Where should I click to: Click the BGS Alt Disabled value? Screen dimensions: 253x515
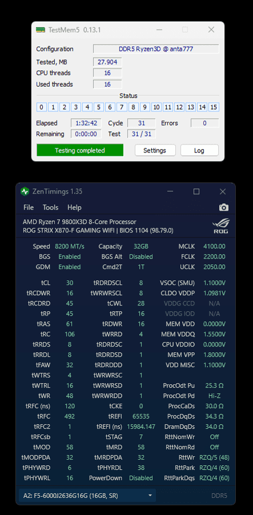click(141, 256)
